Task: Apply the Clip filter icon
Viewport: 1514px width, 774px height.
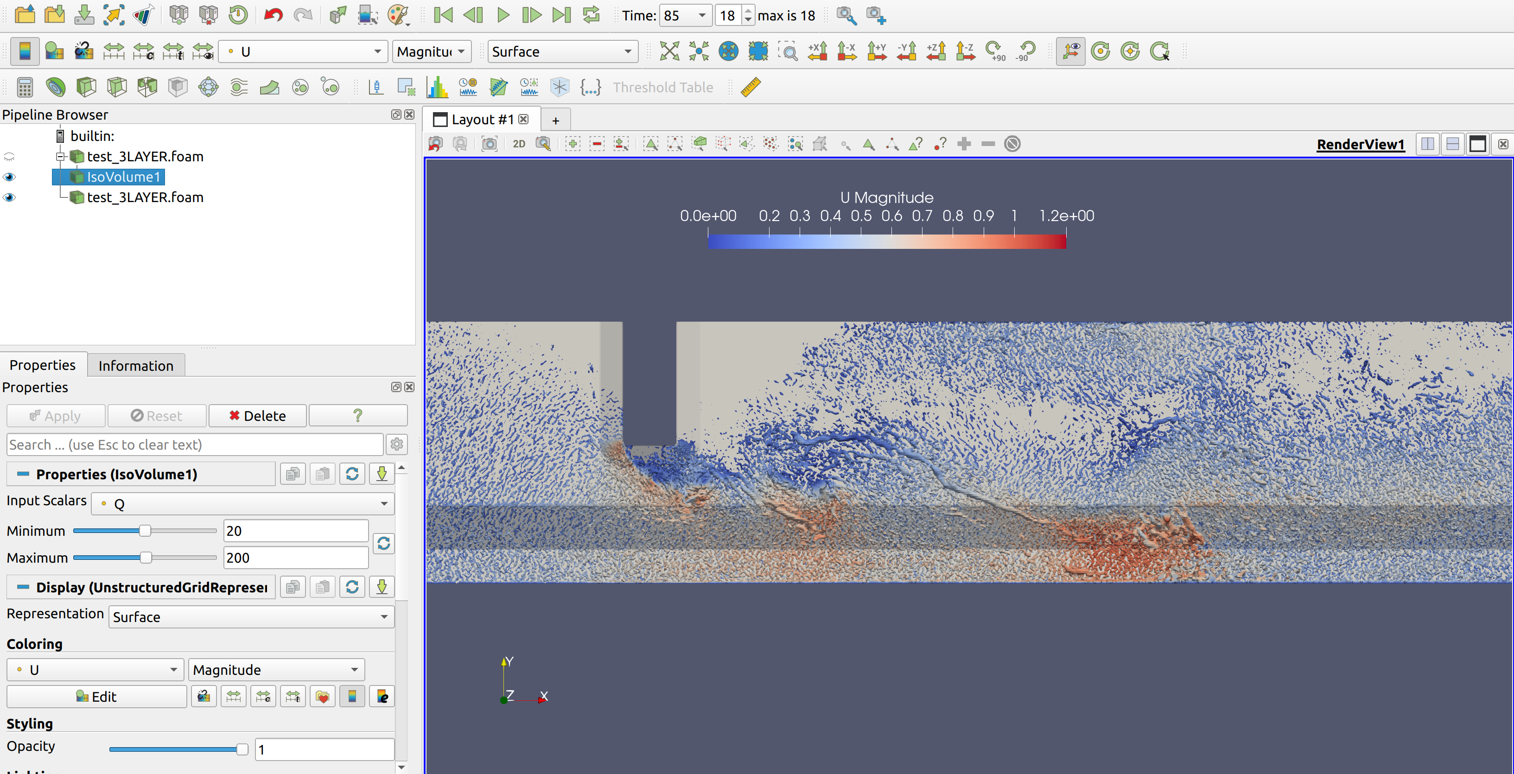Action: coord(86,88)
